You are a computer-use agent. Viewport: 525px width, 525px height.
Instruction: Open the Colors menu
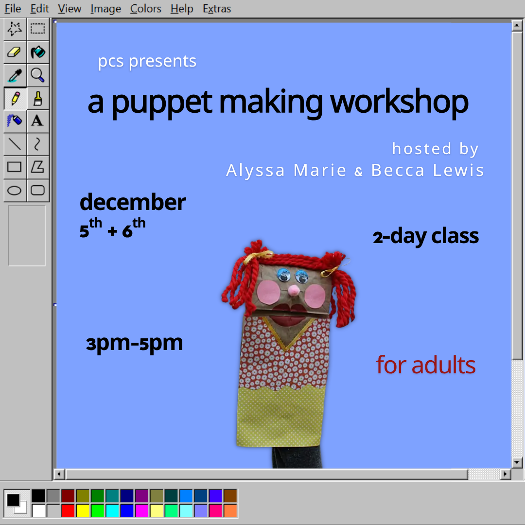146,8
